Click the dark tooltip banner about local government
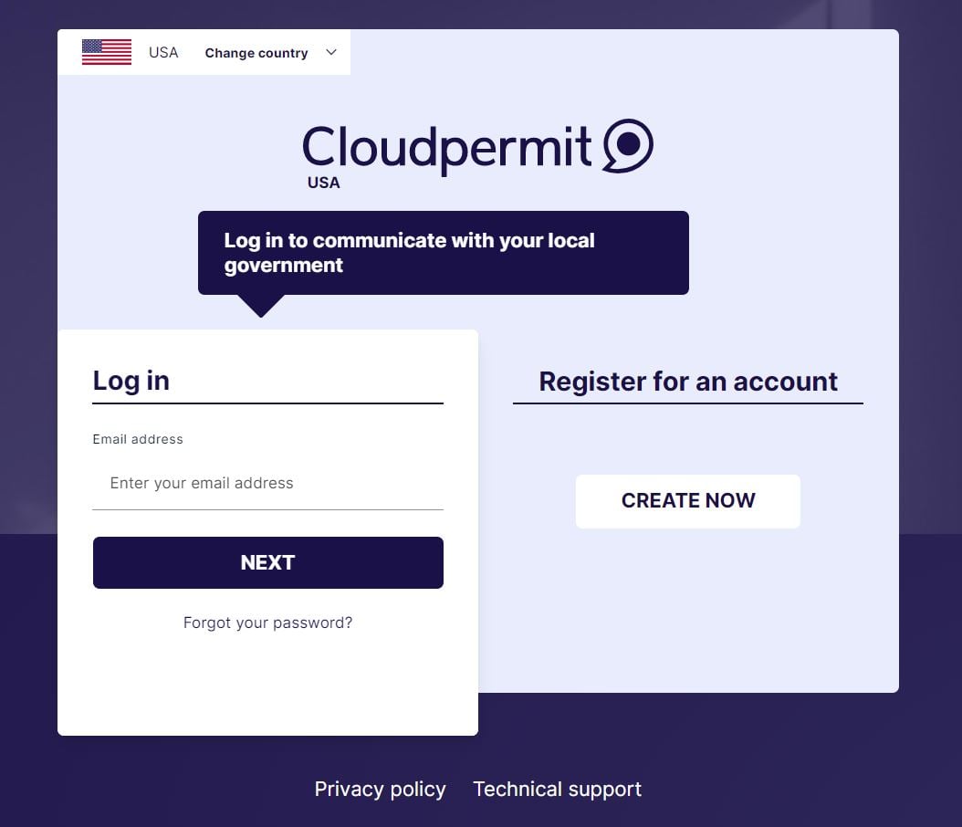The image size is (962, 827). [444, 253]
